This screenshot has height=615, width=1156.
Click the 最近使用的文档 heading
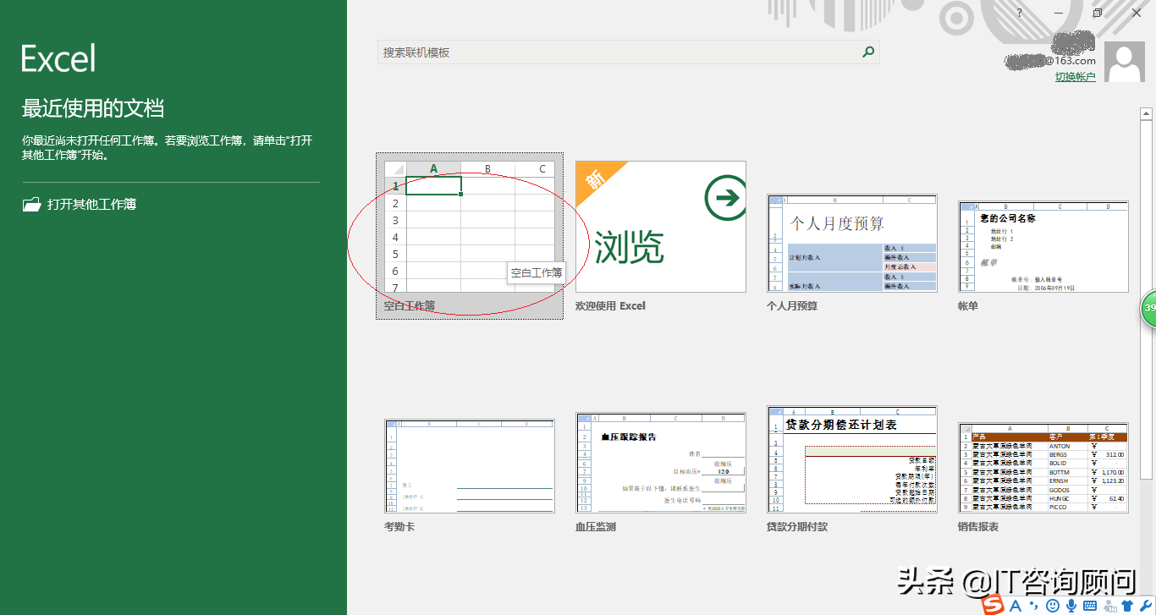[x=93, y=108]
